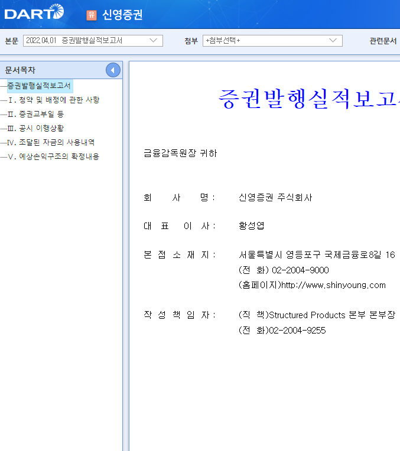Open the 관련문서 menu
This screenshot has height=451, width=400.
coord(383,41)
